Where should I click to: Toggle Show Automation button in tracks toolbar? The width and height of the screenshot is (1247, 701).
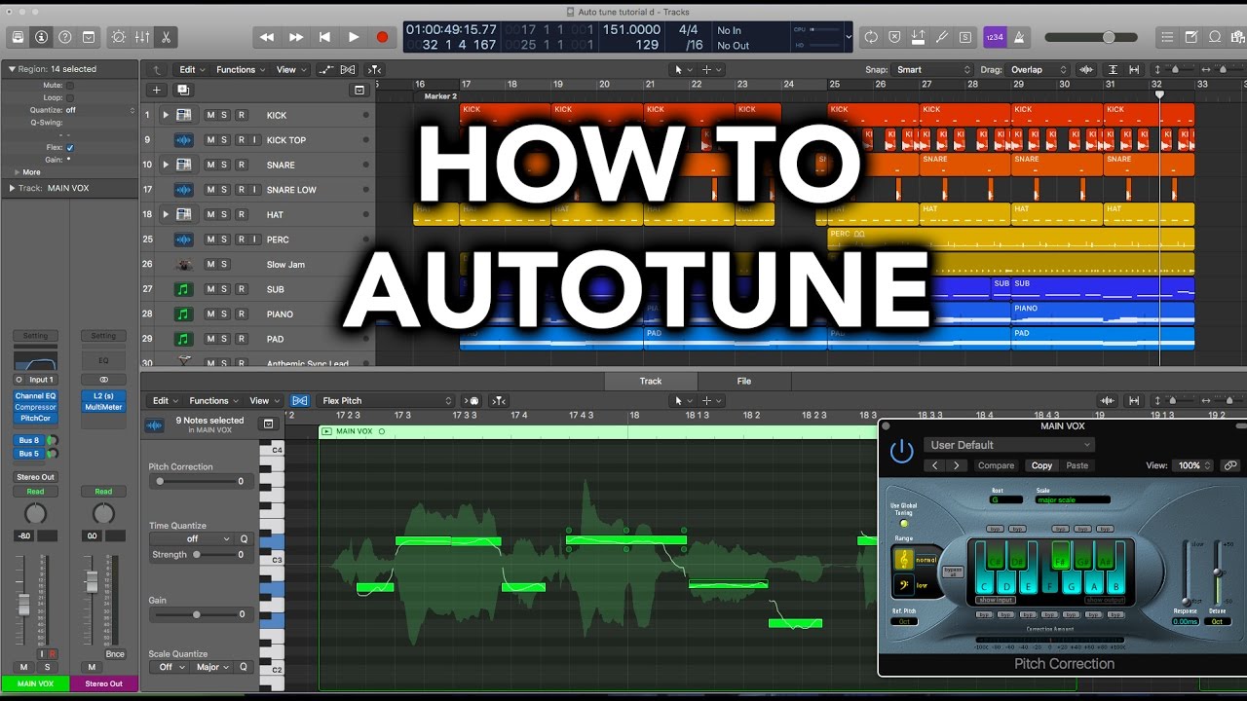326,70
